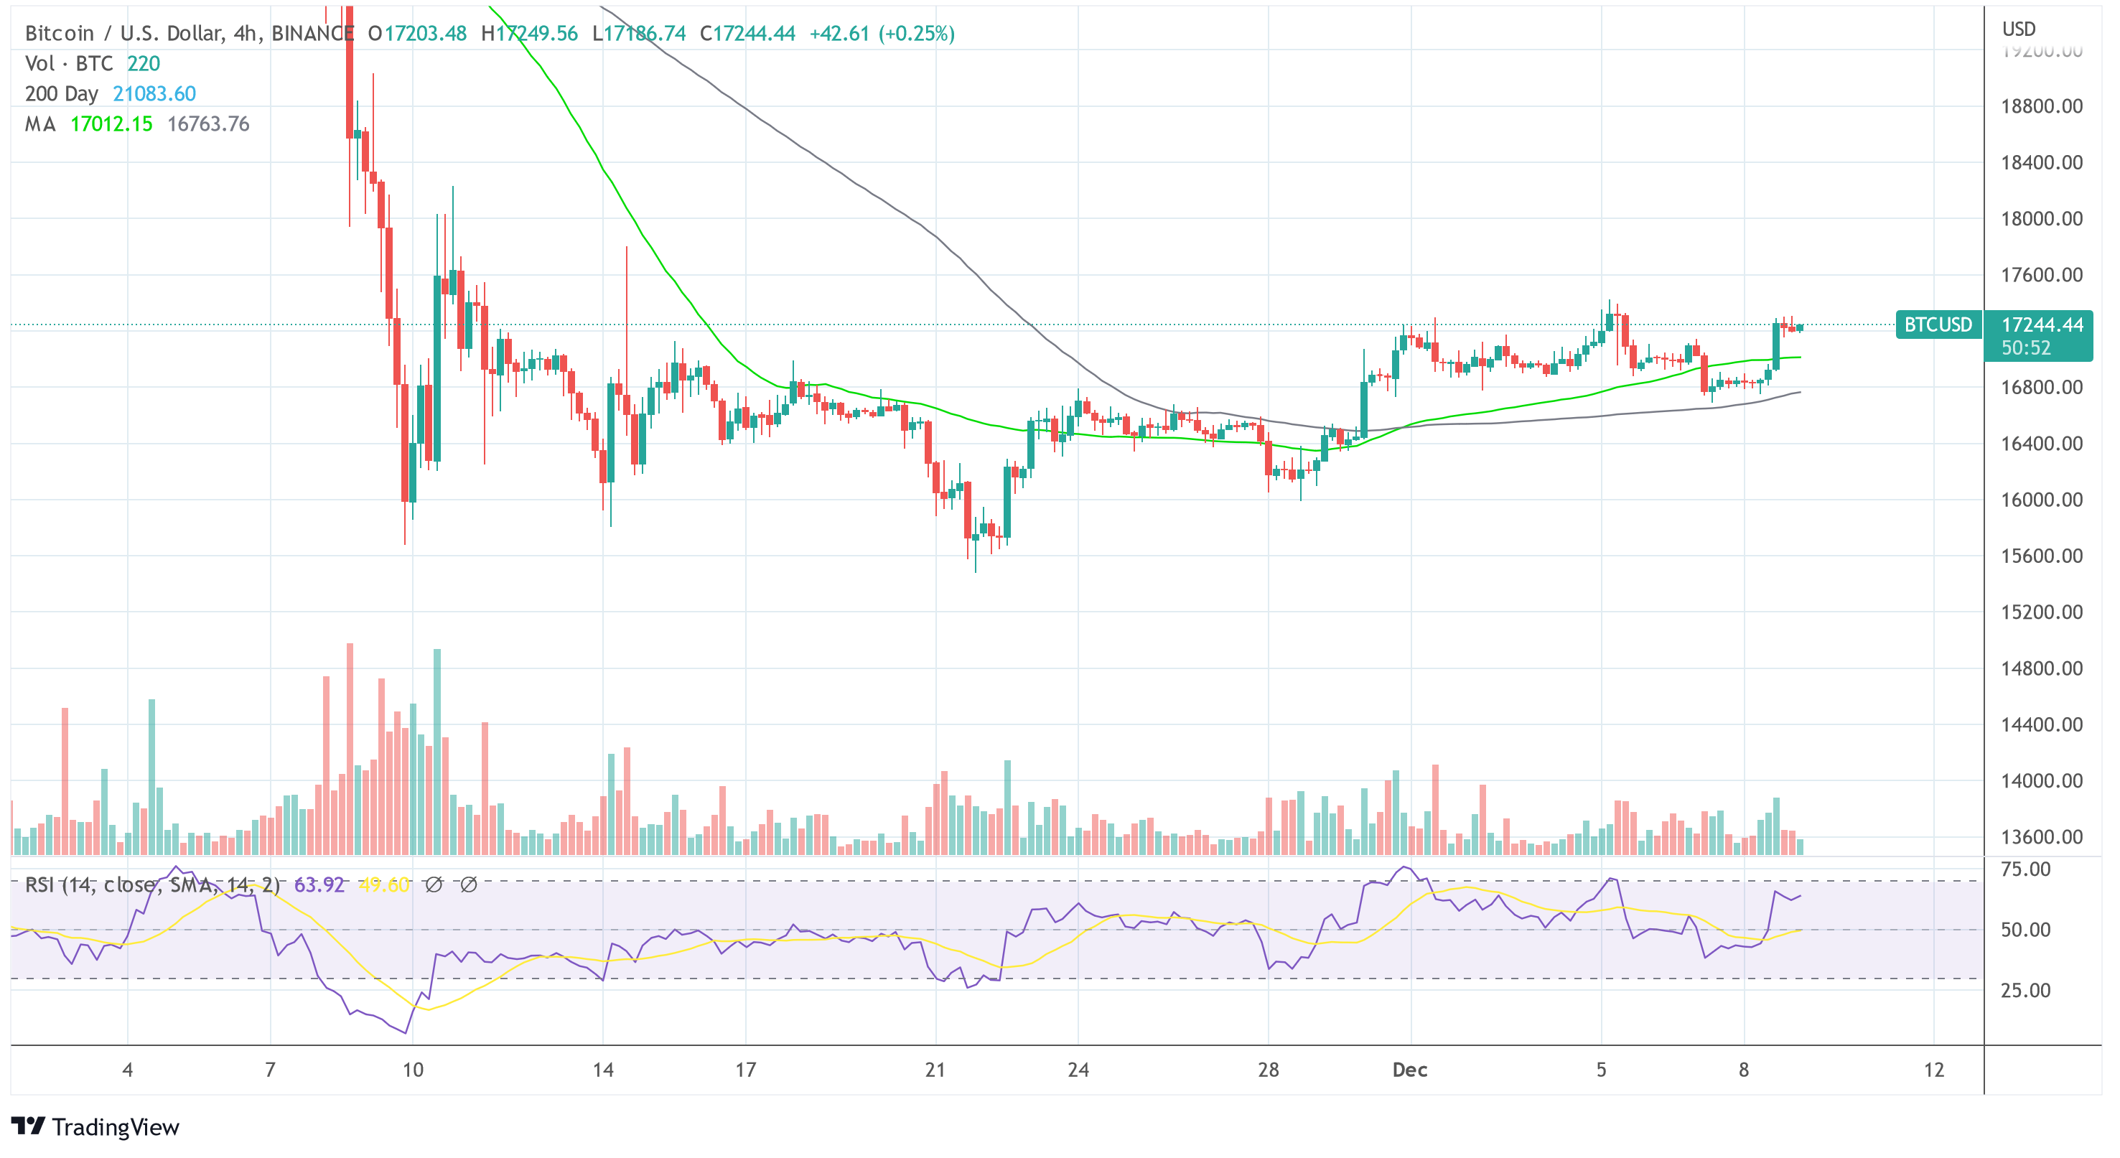The height and width of the screenshot is (1158, 2120).
Task: Click the RSI 75.00 axis label
Action: click(2025, 869)
